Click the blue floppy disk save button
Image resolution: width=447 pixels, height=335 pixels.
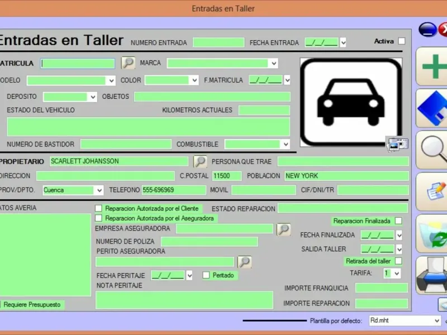point(431,108)
